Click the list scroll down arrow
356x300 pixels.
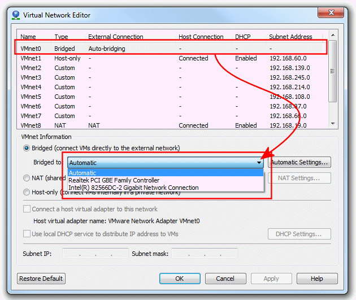333,124
